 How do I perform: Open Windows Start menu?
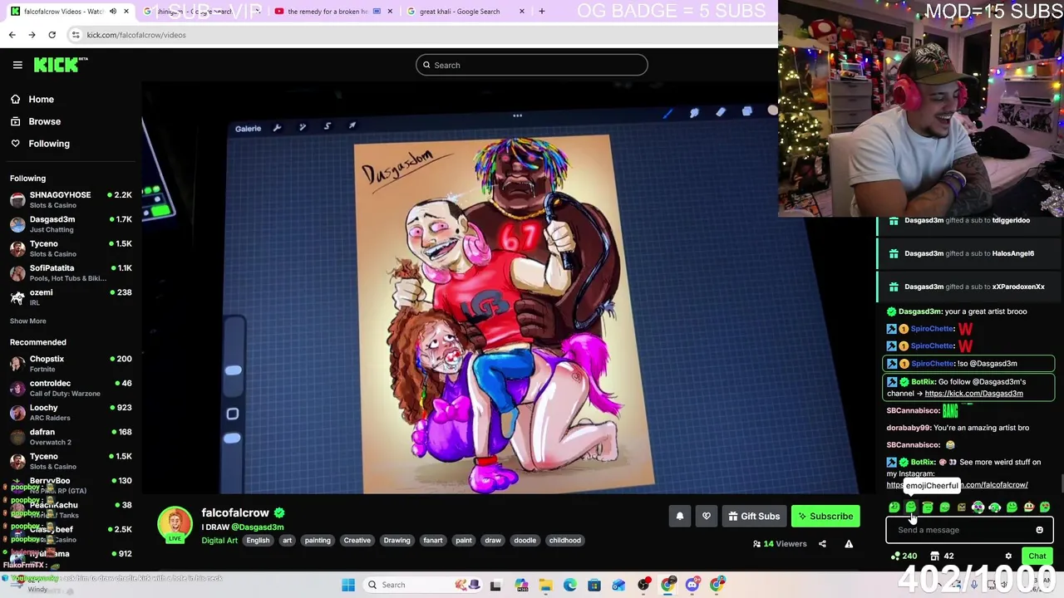pos(348,585)
